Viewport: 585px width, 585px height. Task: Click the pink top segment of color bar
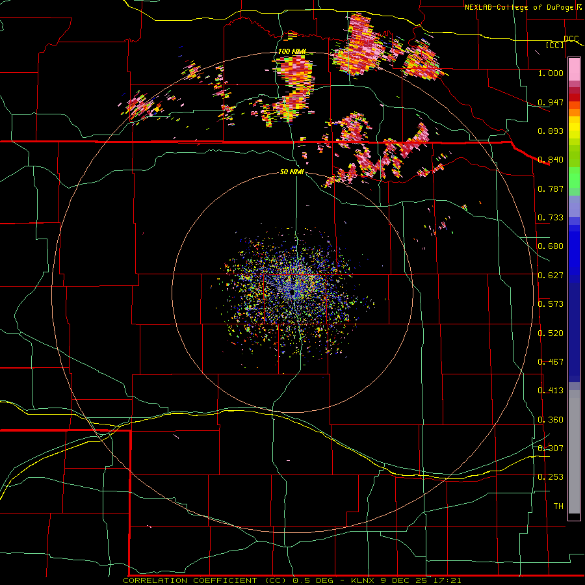[574, 70]
